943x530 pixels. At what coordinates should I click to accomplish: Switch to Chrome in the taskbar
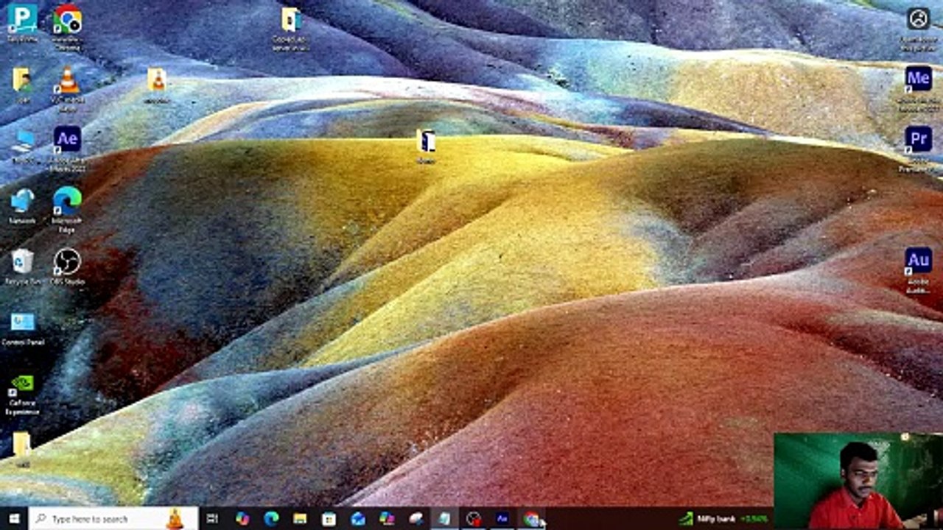[x=531, y=519]
